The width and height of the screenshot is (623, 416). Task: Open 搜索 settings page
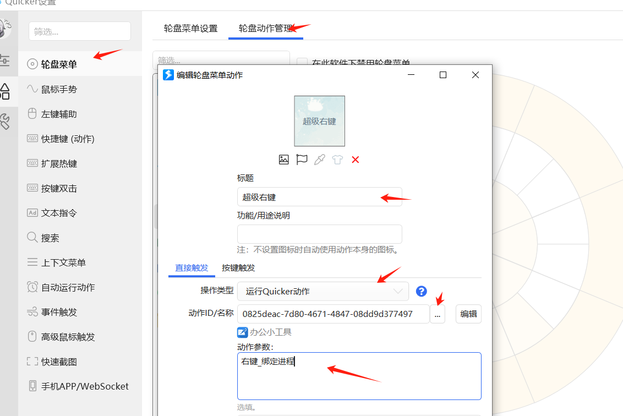tap(80, 238)
